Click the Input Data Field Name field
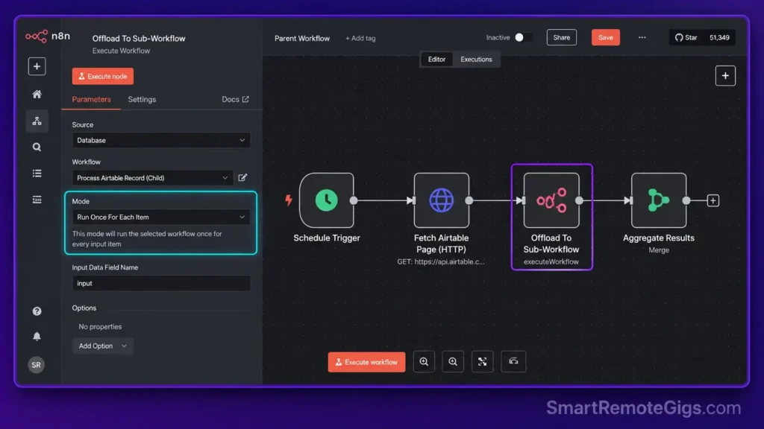Image resolution: width=764 pixels, height=429 pixels. (161, 283)
